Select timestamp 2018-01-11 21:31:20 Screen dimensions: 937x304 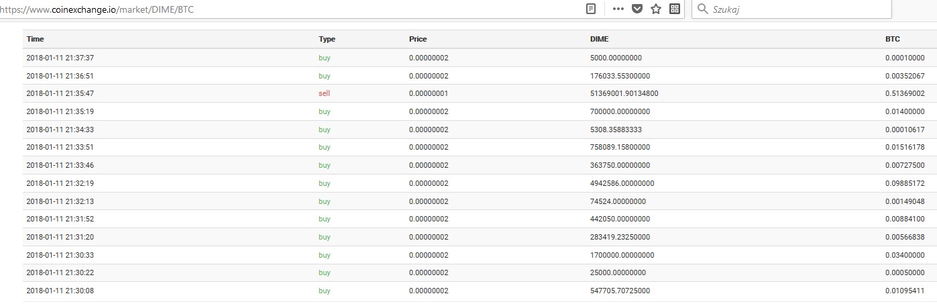[60, 237]
